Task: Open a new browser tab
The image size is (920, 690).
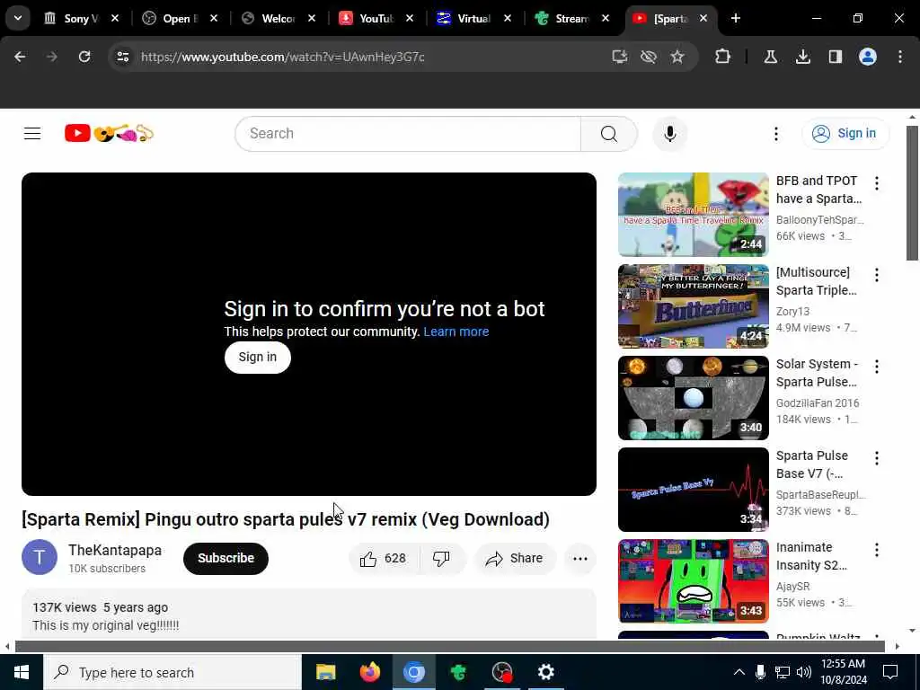Action: pyautogui.click(x=736, y=18)
